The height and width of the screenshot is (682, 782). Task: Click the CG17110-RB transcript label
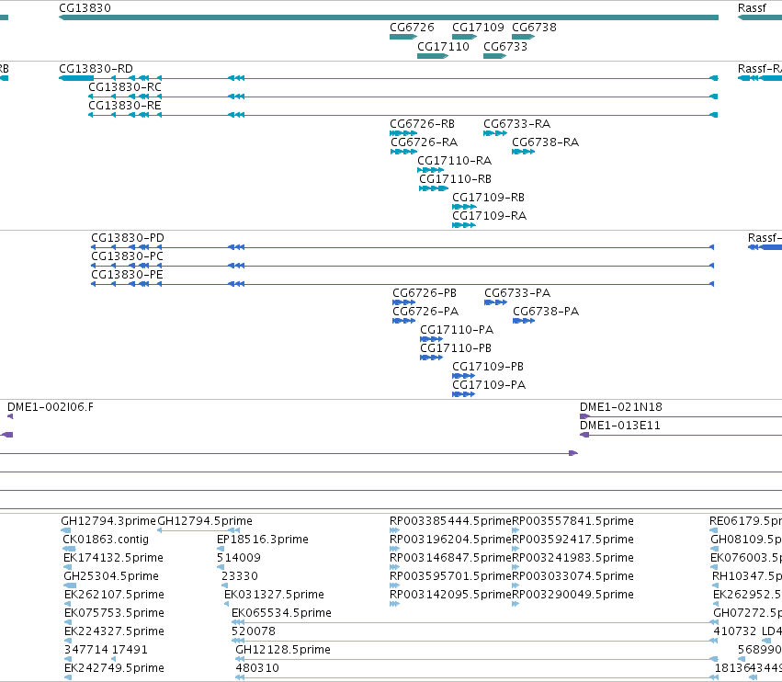[x=455, y=178]
